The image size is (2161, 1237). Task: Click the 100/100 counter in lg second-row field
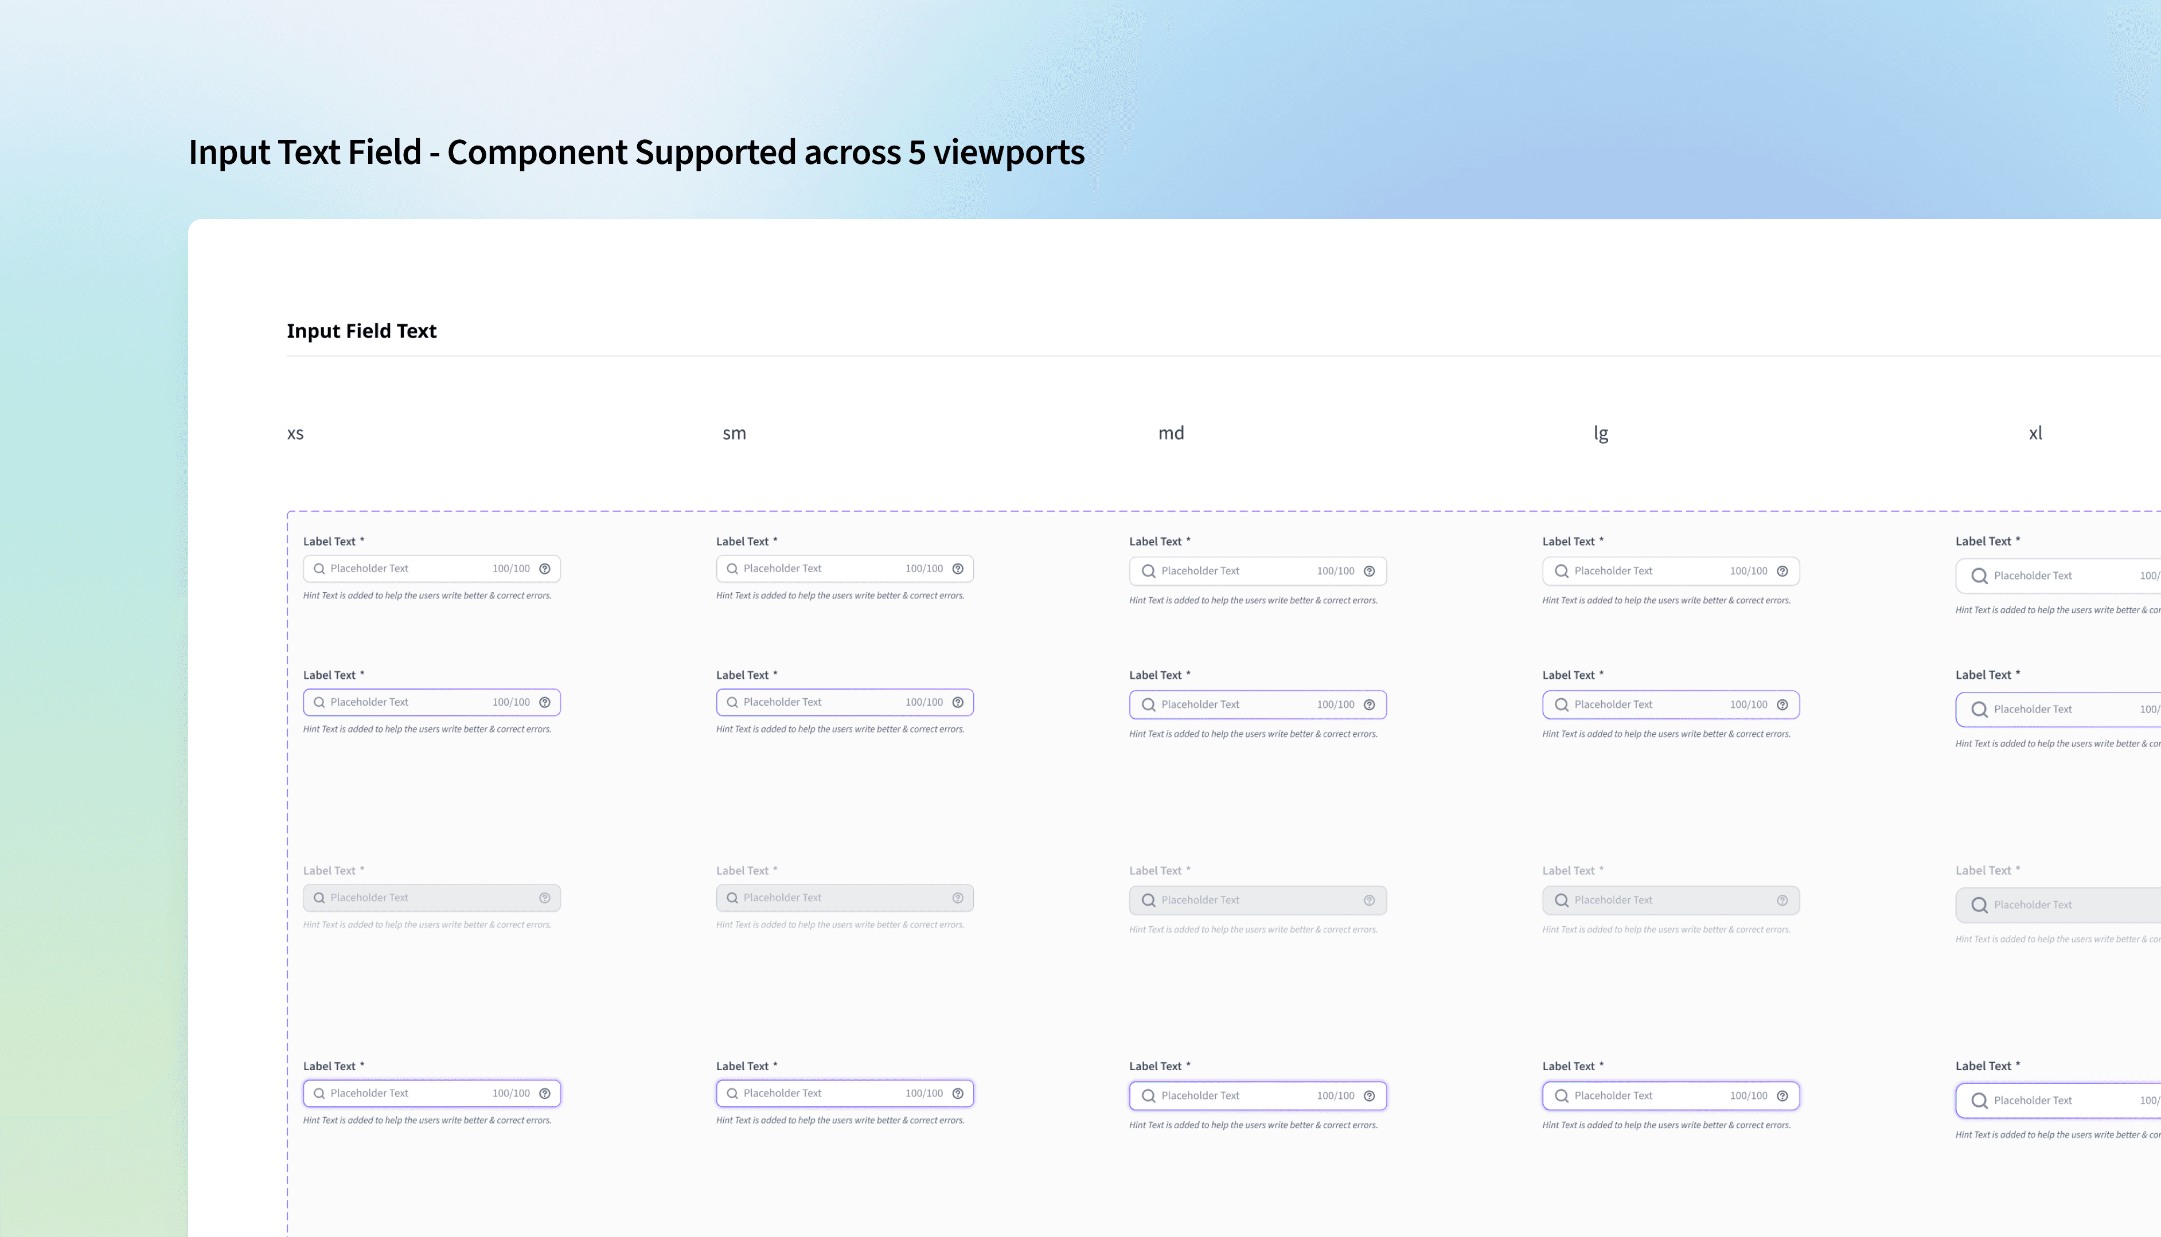tap(1748, 704)
